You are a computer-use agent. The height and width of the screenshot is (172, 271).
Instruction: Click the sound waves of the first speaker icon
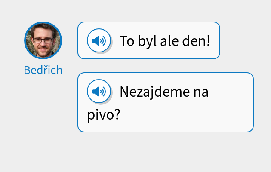tap(103, 41)
